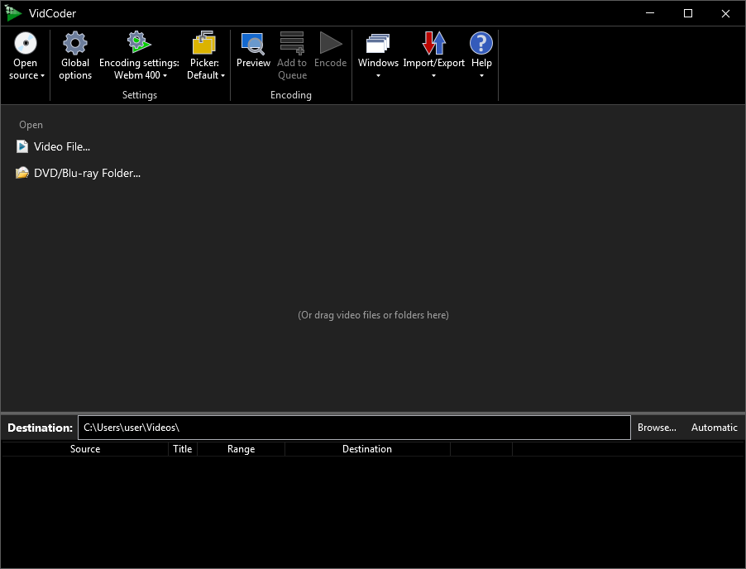Close the VidCoder window

pyautogui.click(x=725, y=13)
